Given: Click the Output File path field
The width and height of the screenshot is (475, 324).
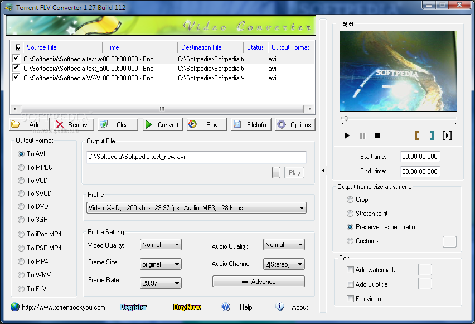Looking at the screenshot, I should (x=196, y=157).
